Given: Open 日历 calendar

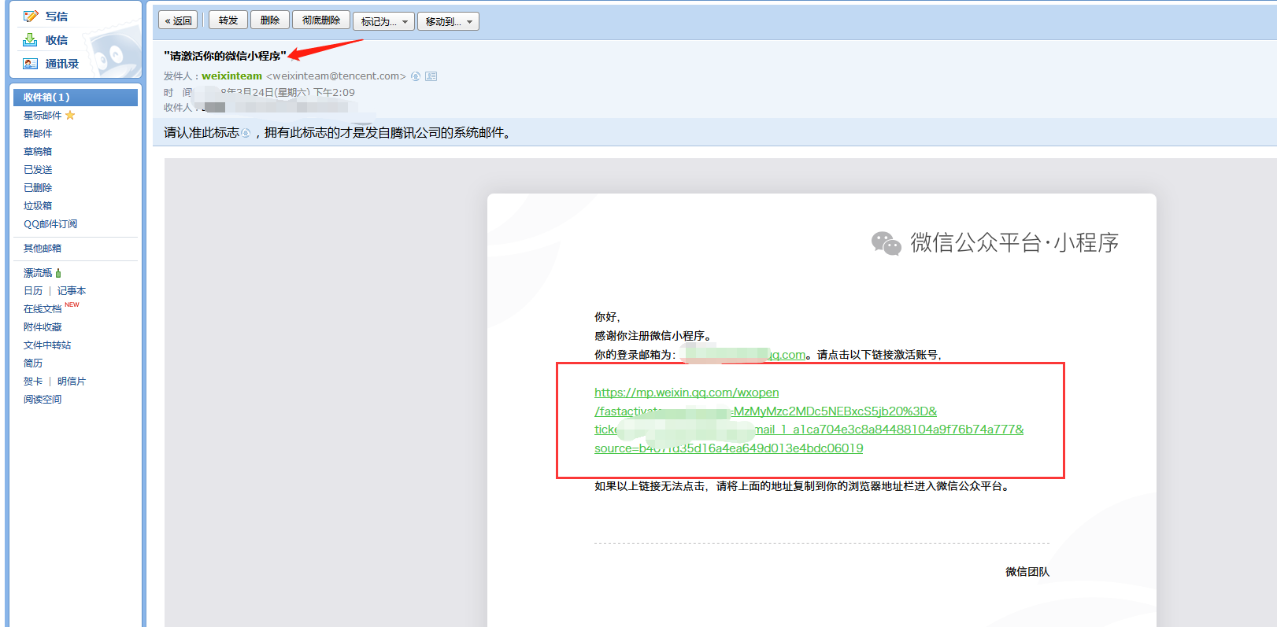Looking at the screenshot, I should [33, 291].
